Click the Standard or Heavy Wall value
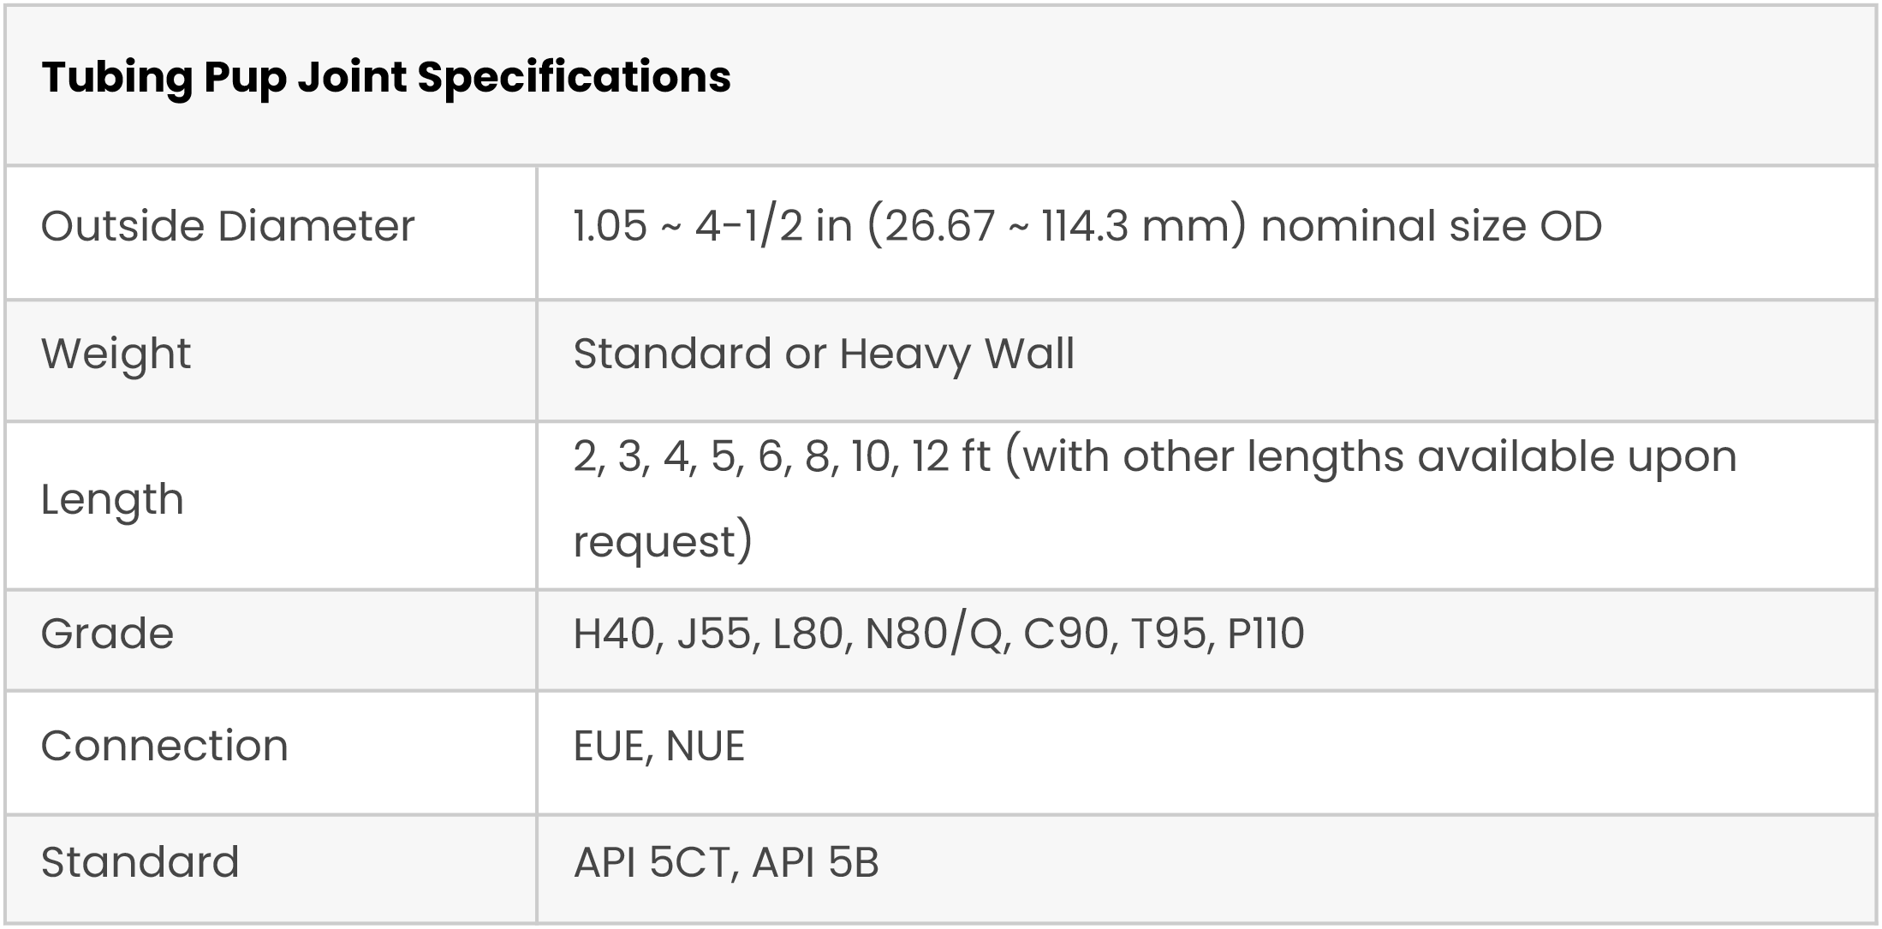The height and width of the screenshot is (929, 1882). pos(824,354)
